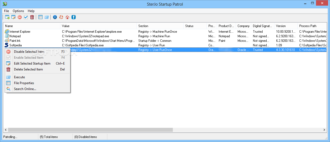Viewport: 330px width, 142px height.
Task: Click (5) Total items in status bar
Action: 49,137
